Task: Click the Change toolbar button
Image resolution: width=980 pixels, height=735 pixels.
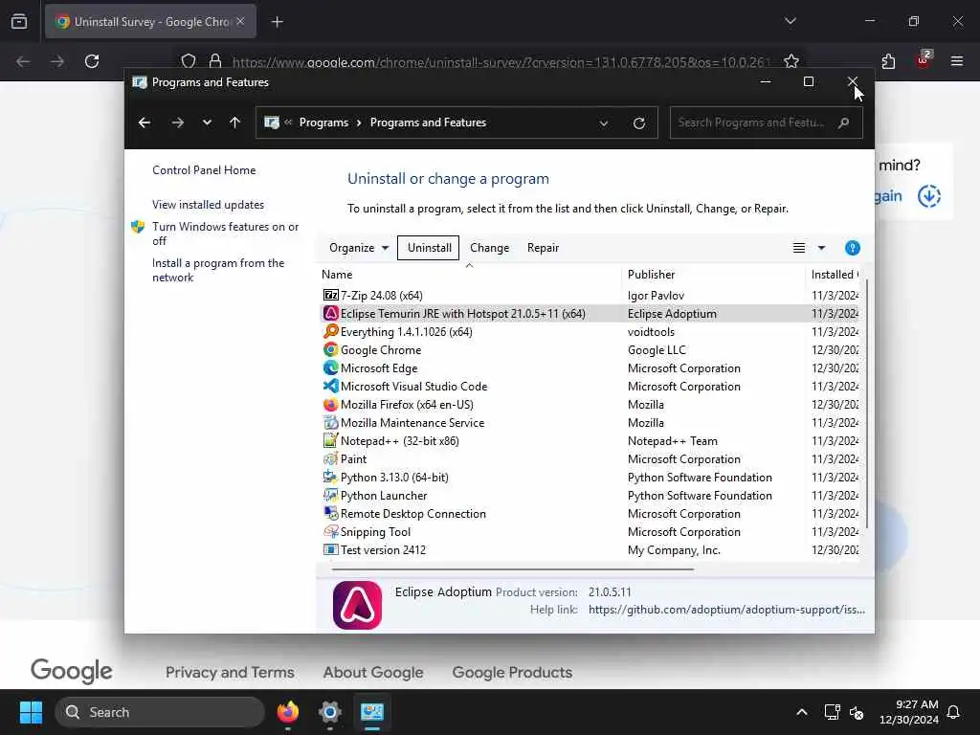Action: pyautogui.click(x=489, y=248)
